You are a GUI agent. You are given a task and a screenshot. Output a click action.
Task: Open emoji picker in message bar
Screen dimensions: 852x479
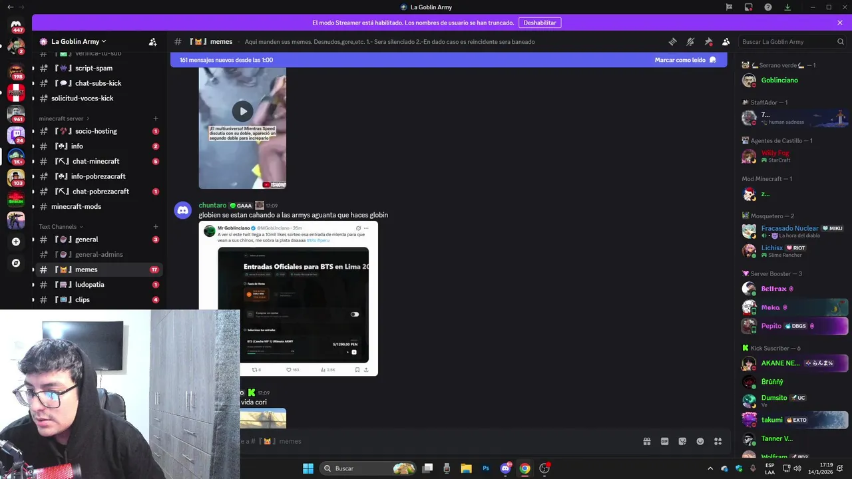point(700,441)
